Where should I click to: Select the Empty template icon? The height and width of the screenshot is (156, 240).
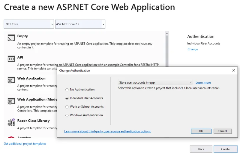[x=11, y=38]
